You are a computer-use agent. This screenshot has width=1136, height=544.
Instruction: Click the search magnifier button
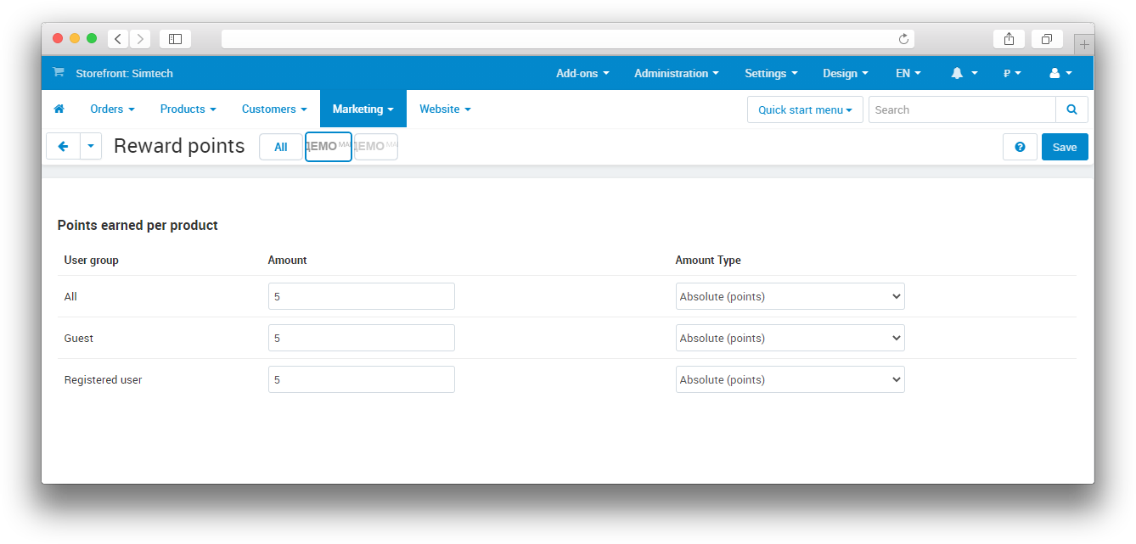point(1071,109)
